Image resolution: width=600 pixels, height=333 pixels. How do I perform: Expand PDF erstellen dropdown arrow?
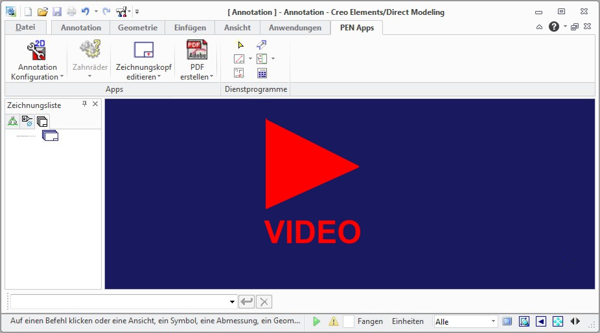(x=211, y=77)
